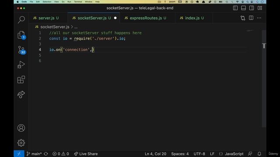This screenshot has height=157, width=280.
Task: Open the Help menu
Action: point(97,2)
